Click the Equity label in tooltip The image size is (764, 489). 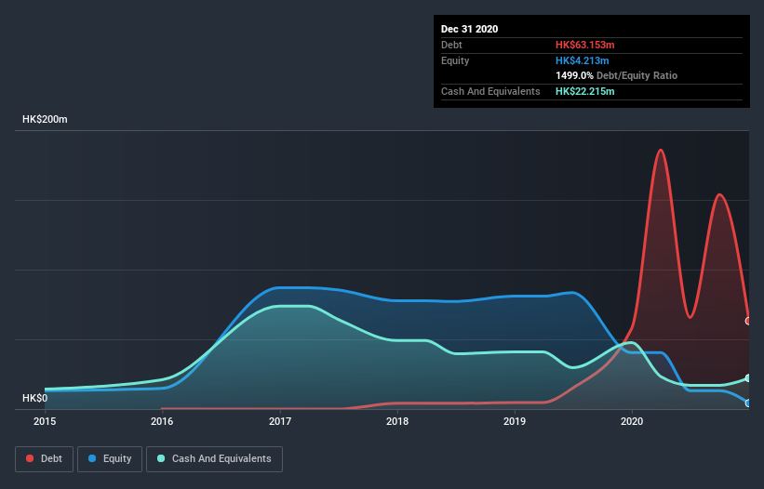(x=455, y=60)
